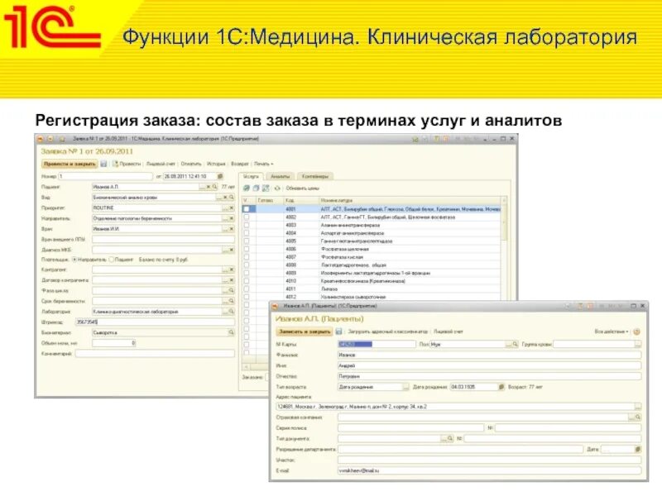Click the first green icon in the Услуги toolbar
Viewport: 662px width, 496px height.
[x=247, y=188]
